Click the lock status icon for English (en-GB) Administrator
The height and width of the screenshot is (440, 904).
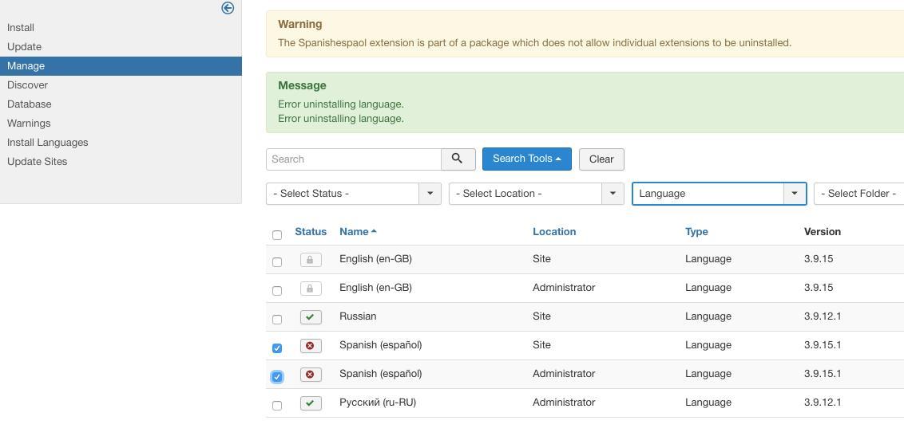click(310, 289)
